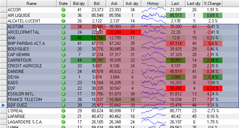Click the Last column header
The image size is (239, 128).
(x=175, y=4)
